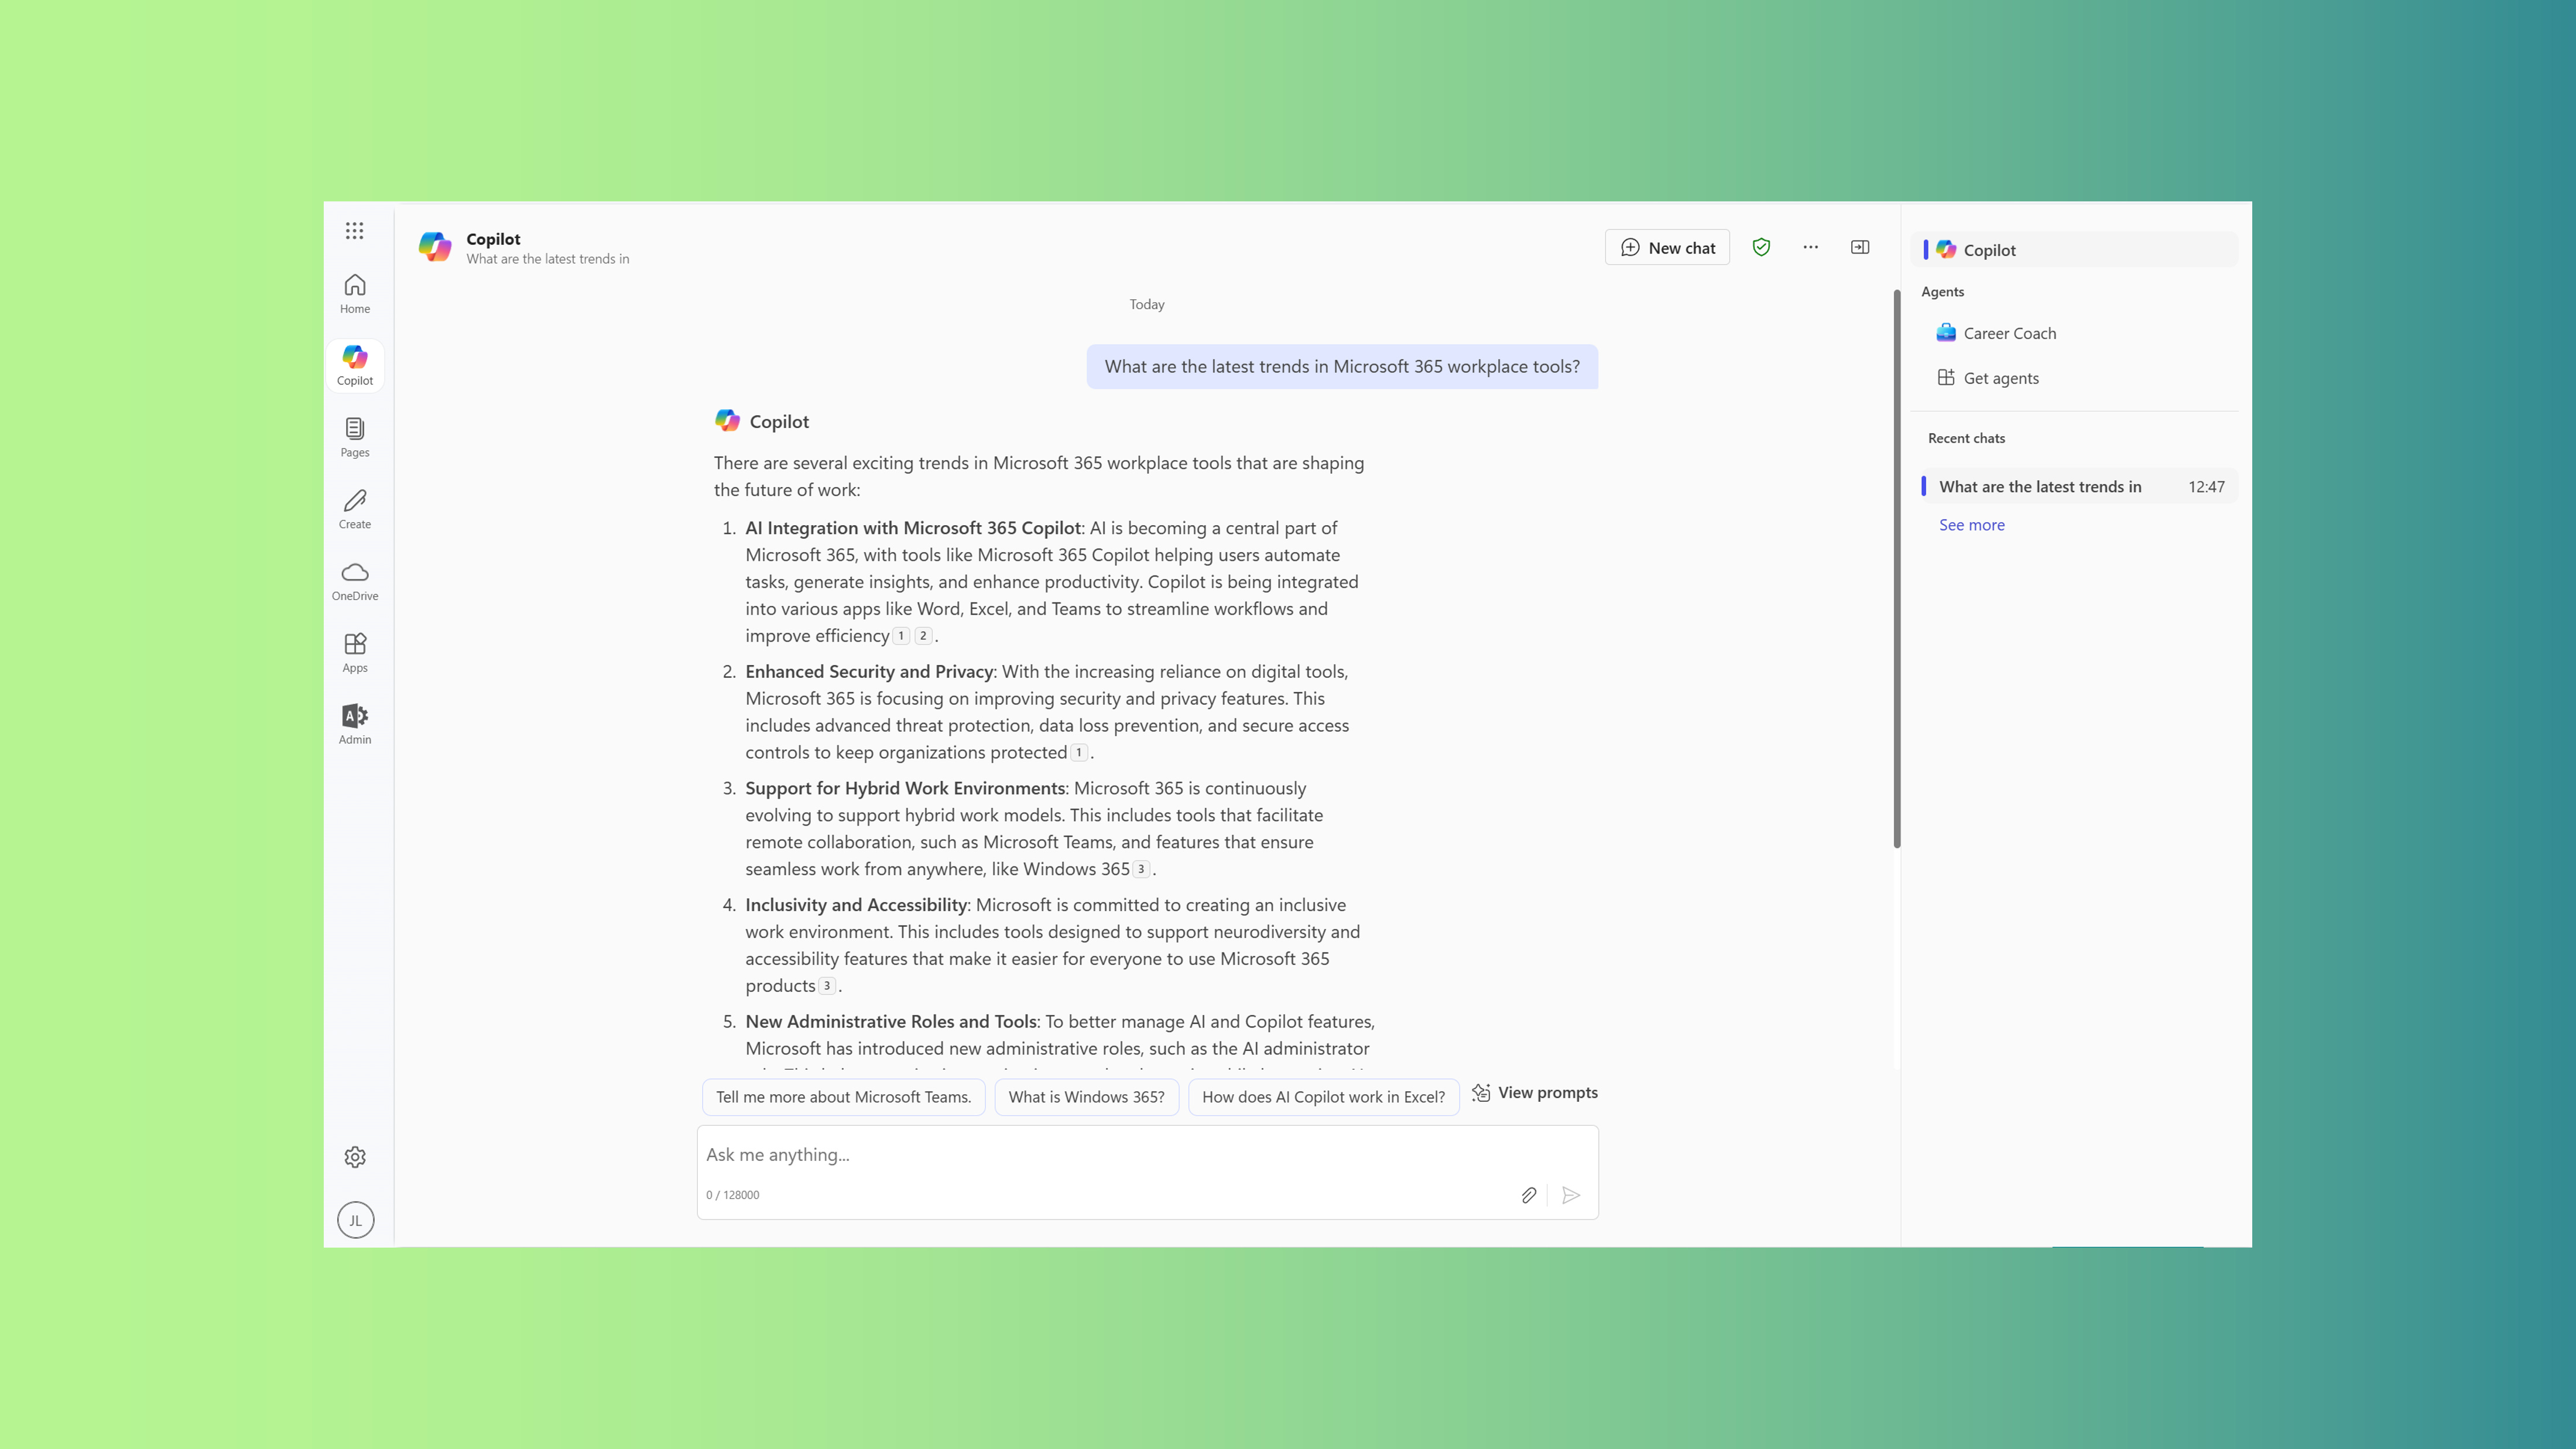Open citation 3 after 'Windows 365'
Screen dimensions: 2576x1449
coord(1141,869)
